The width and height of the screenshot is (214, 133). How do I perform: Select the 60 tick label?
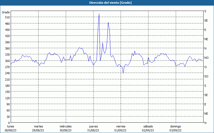pos(8,110)
